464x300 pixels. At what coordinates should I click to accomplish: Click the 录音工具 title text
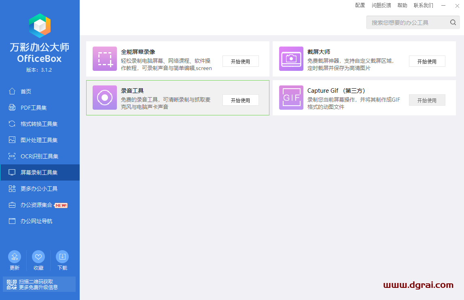tap(132, 91)
